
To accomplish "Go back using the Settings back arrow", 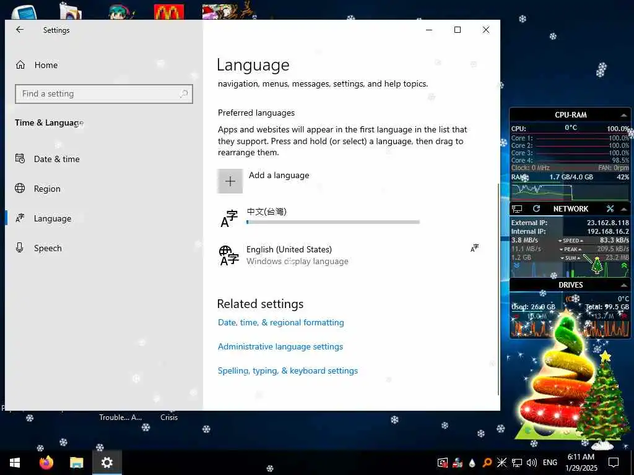I will pos(19,30).
